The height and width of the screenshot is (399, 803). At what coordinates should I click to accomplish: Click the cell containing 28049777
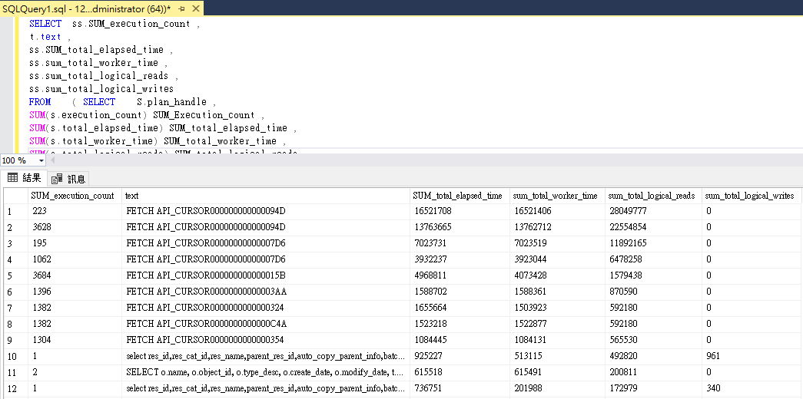pyautogui.click(x=626, y=211)
